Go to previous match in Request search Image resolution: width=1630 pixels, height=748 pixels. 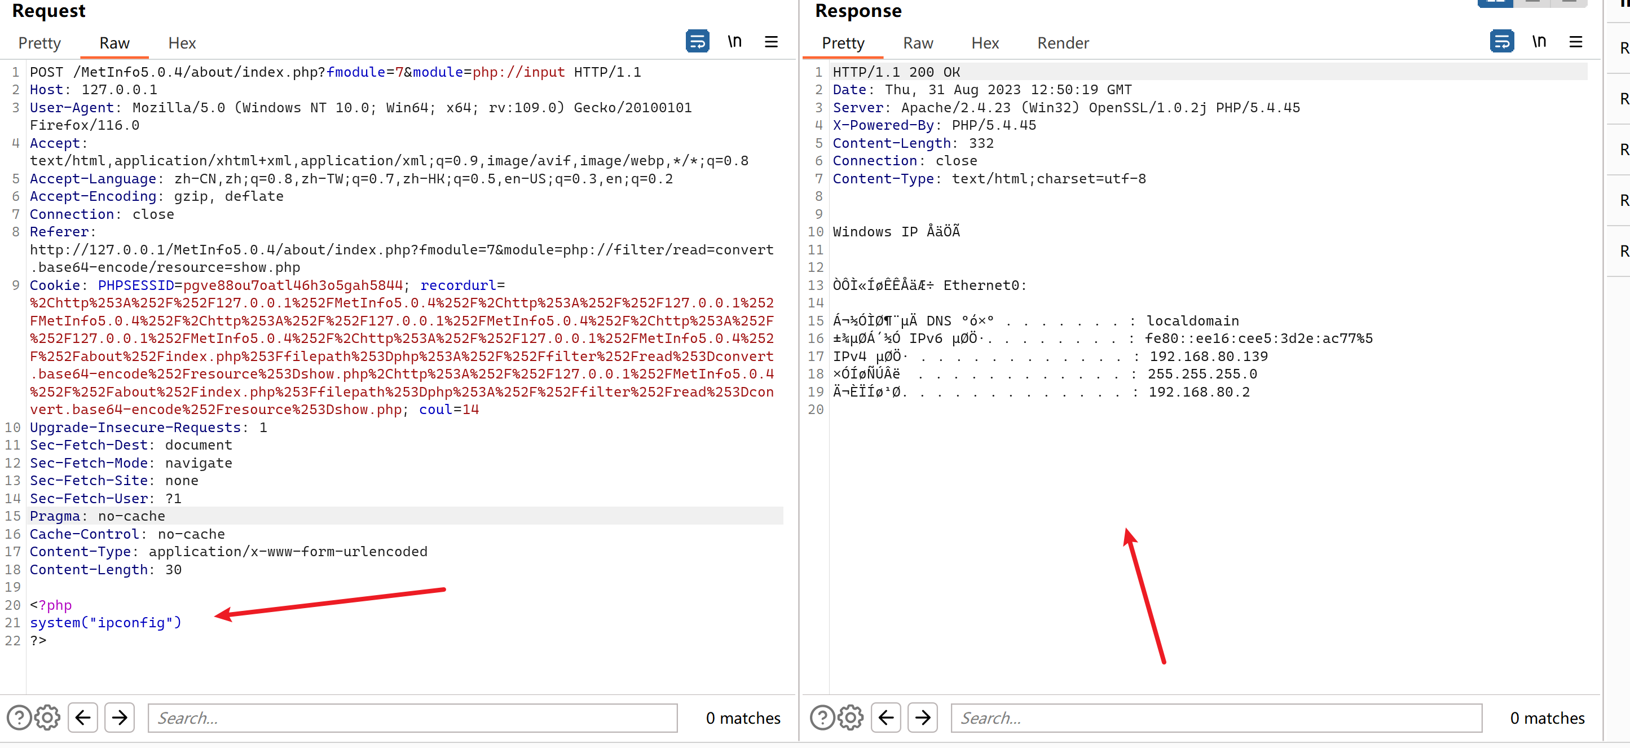(83, 717)
